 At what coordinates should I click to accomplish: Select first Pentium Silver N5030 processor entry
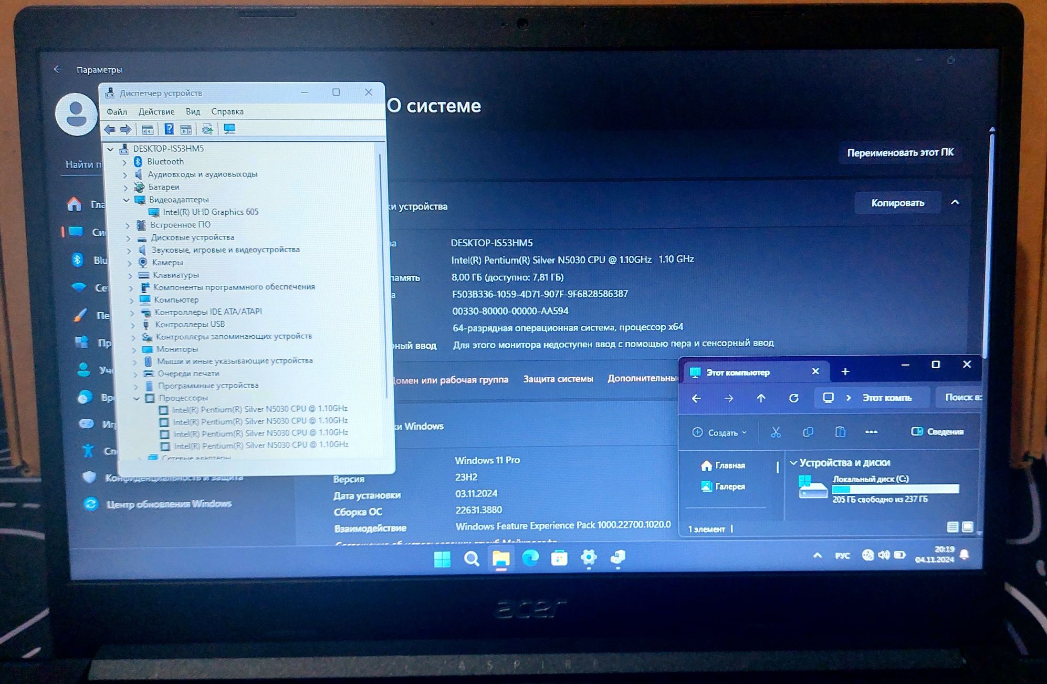pos(260,409)
